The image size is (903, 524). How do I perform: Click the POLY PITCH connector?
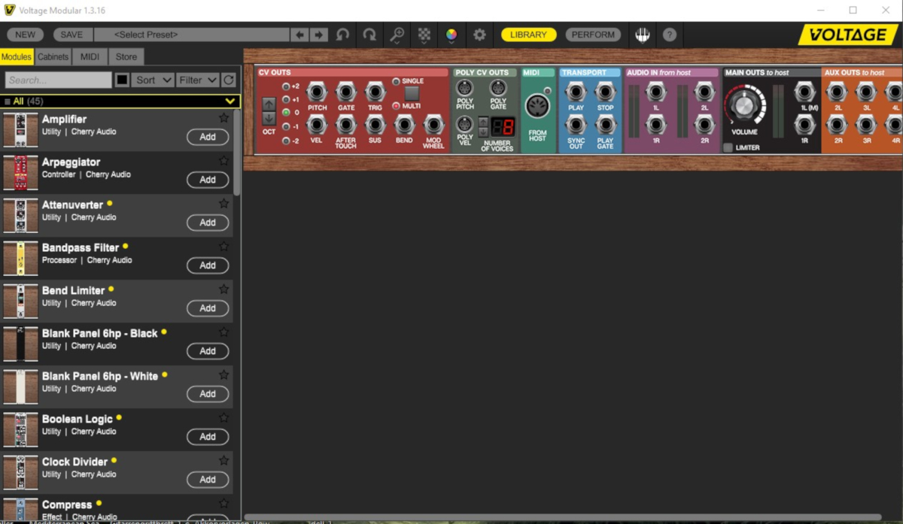point(465,88)
